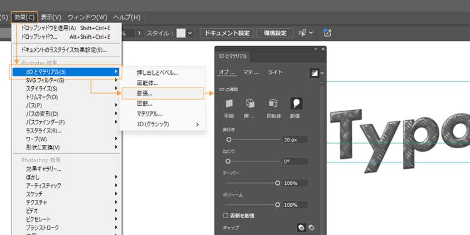This screenshot has width=470, height=235.
Task: Click the 環境設定 button
Action: [x=275, y=33]
